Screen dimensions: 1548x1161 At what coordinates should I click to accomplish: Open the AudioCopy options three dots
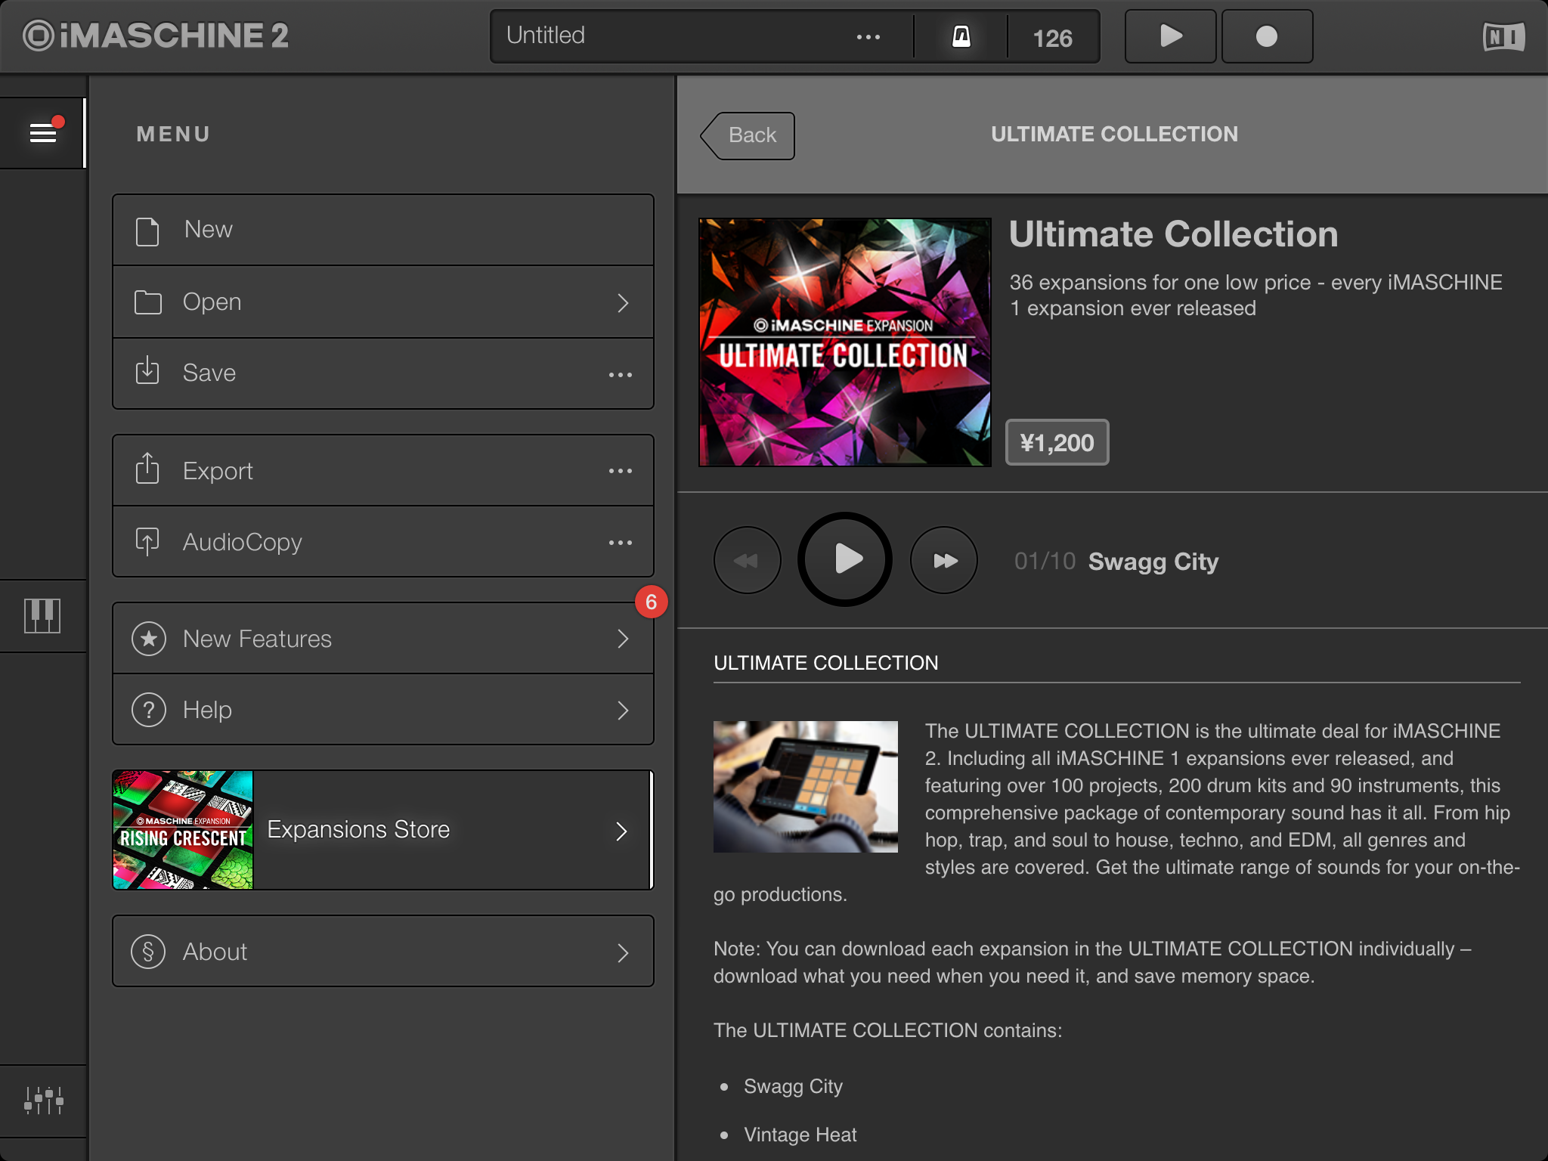(621, 543)
